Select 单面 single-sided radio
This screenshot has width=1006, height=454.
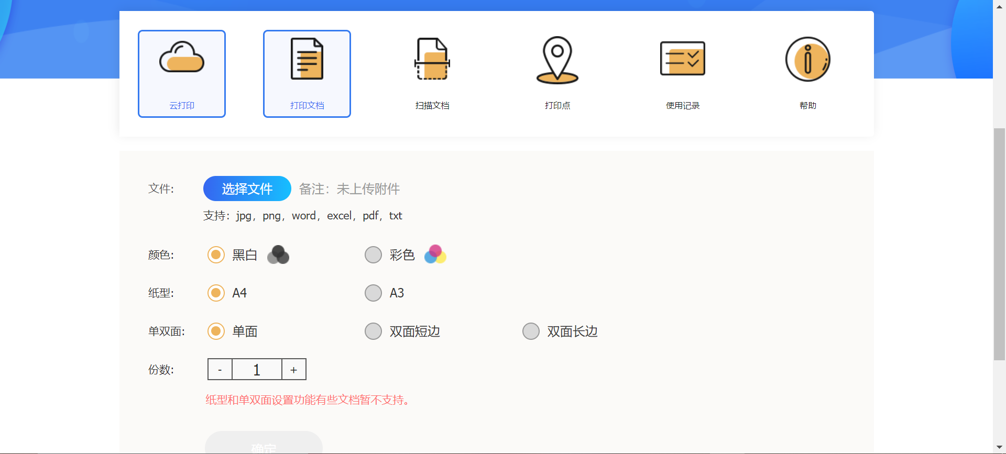(216, 331)
